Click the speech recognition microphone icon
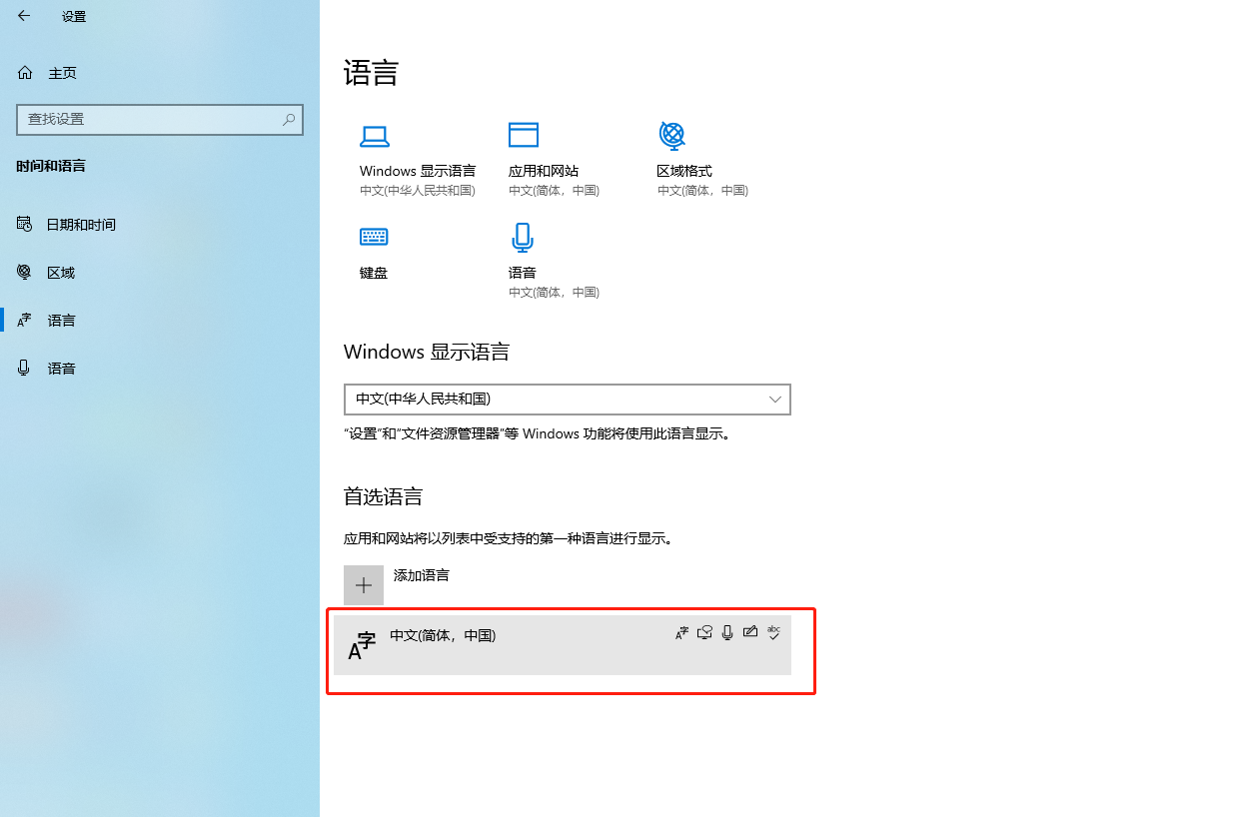The image size is (1247, 817). tap(727, 632)
